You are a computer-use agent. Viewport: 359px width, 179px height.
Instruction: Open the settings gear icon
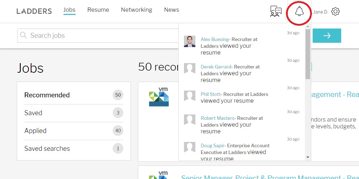335,11
